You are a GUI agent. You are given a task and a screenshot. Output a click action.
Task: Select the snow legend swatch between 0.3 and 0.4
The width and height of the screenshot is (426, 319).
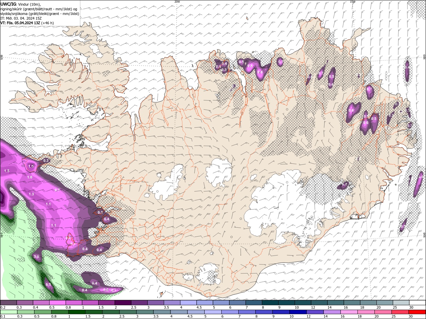click(x=25, y=303)
